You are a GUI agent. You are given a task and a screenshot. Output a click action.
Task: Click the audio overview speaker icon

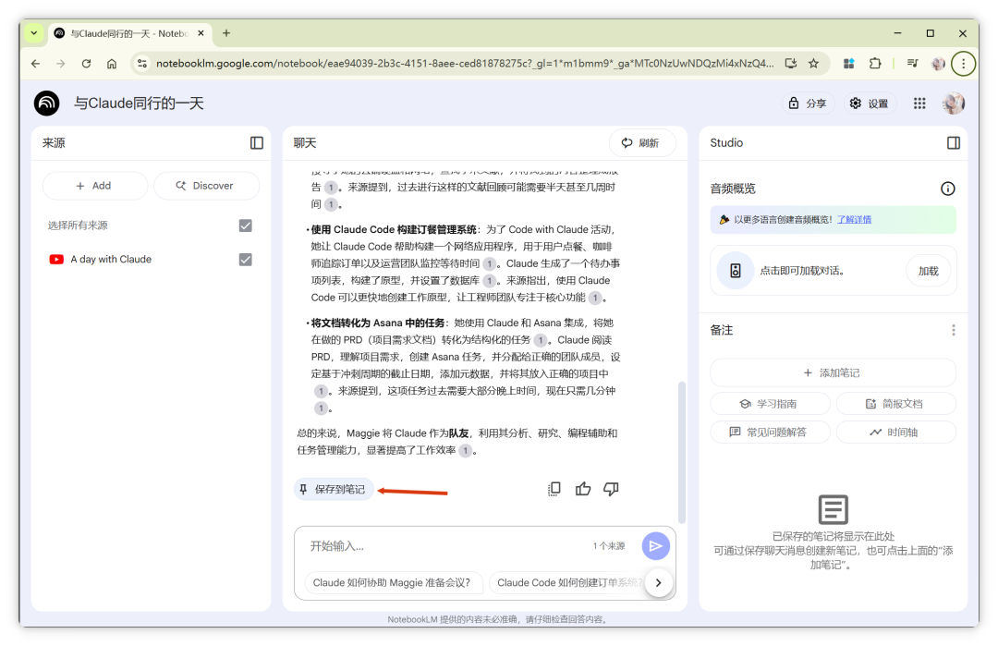coord(736,271)
